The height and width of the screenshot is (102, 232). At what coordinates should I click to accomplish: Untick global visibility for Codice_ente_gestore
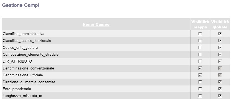pos(220,47)
